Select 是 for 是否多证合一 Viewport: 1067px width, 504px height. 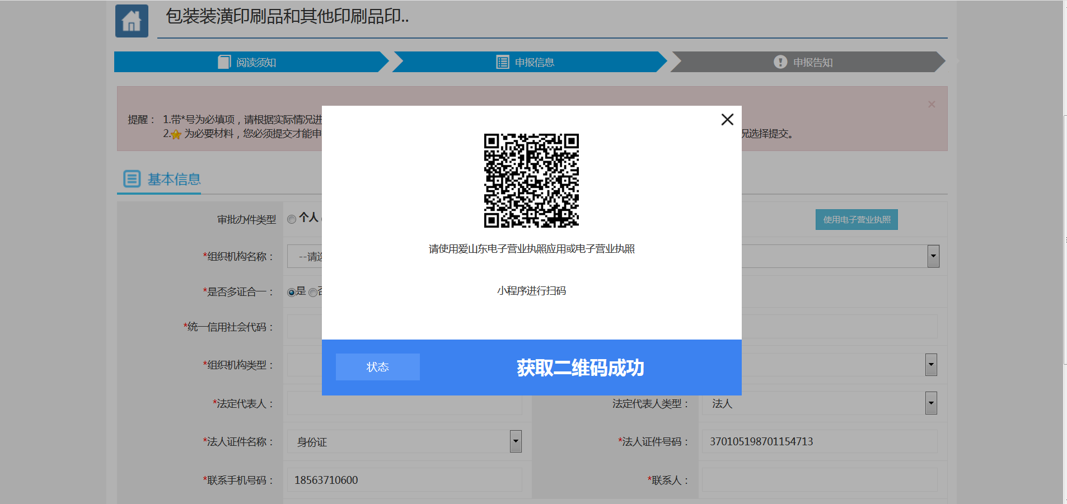(291, 292)
